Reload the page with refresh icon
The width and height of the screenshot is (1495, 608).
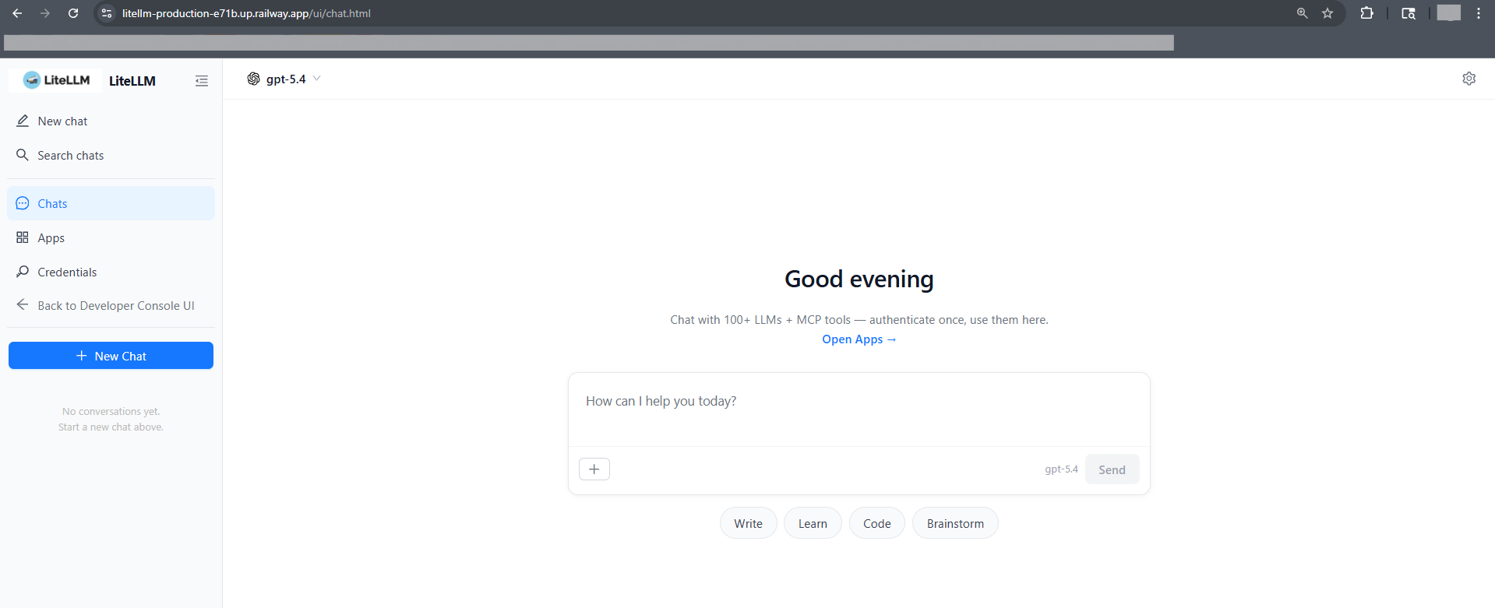click(73, 13)
